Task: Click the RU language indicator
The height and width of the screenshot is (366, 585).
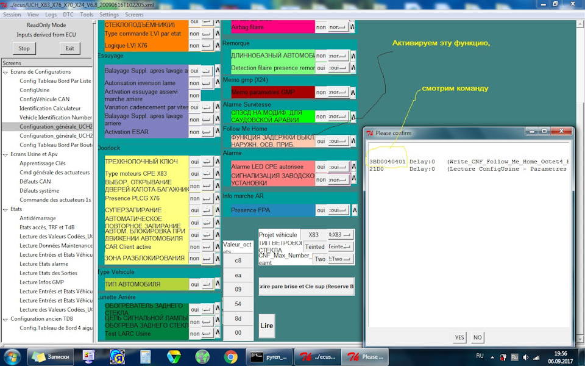Action: (480, 356)
